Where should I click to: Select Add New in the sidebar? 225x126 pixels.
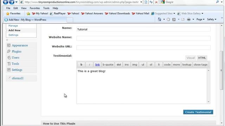pos(14,30)
